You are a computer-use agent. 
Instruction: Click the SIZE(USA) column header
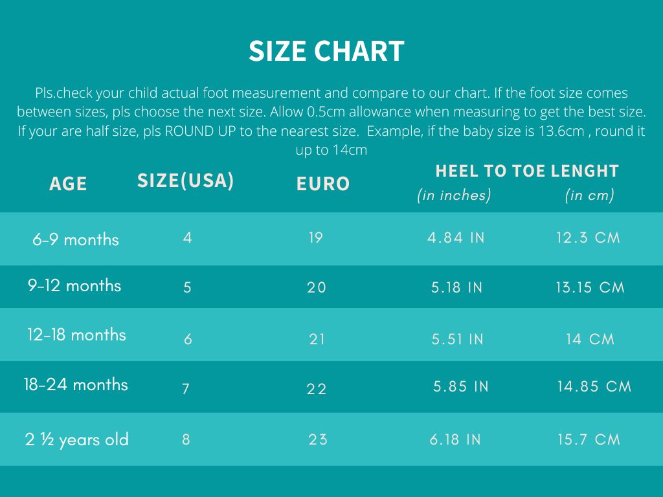point(185,181)
